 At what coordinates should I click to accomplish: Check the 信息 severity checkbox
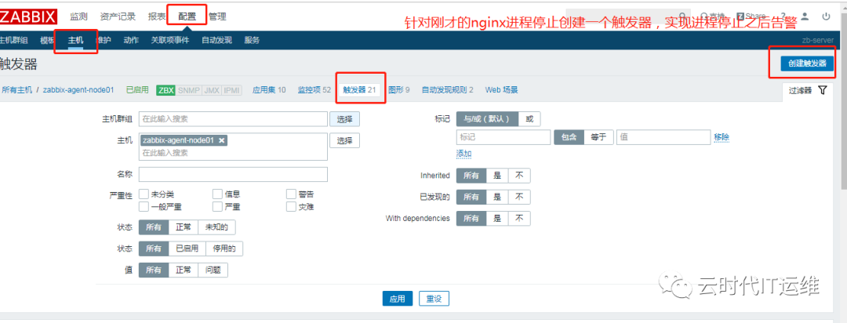(x=217, y=194)
